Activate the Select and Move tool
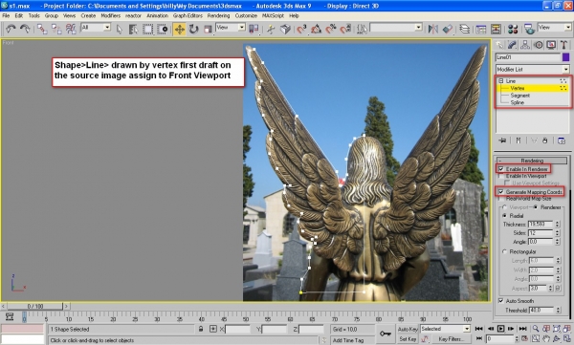 pyautogui.click(x=180, y=29)
